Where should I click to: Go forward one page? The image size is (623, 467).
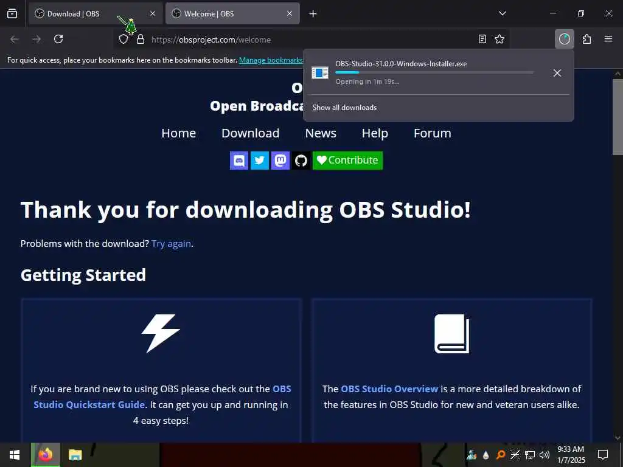click(x=37, y=39)
